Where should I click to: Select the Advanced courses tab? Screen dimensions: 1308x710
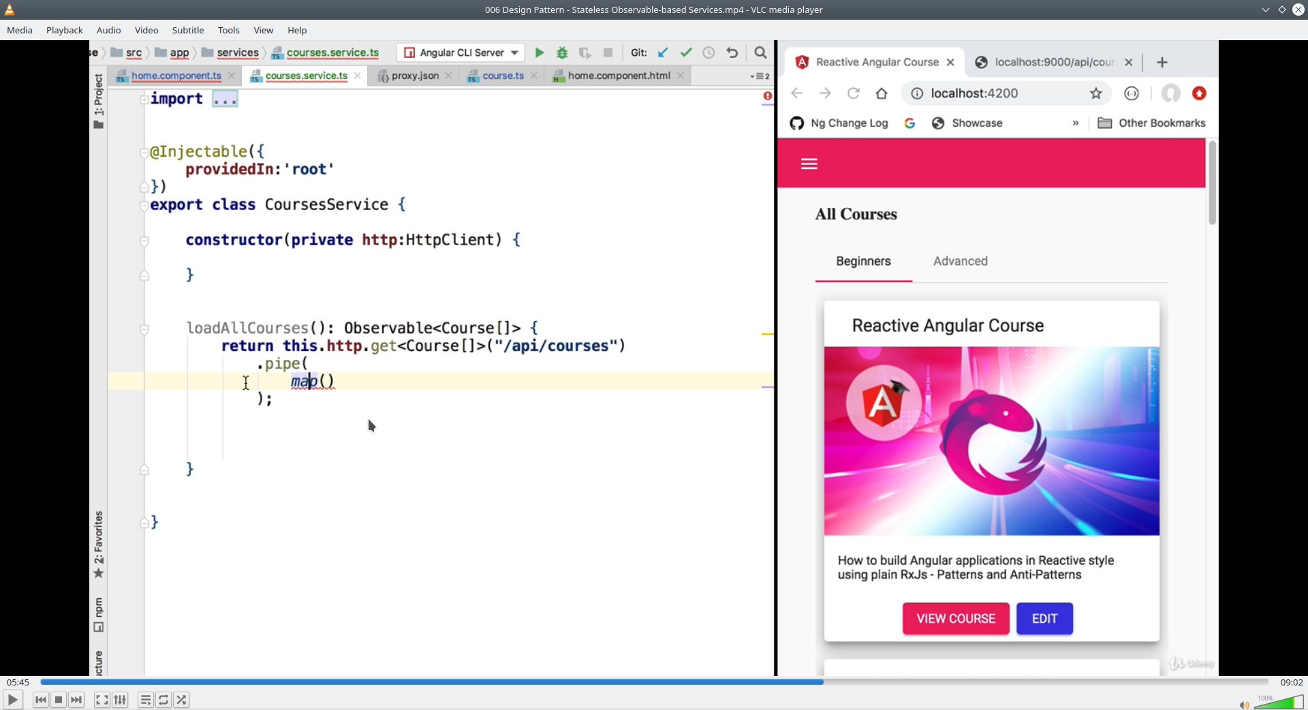pos(961,261)
